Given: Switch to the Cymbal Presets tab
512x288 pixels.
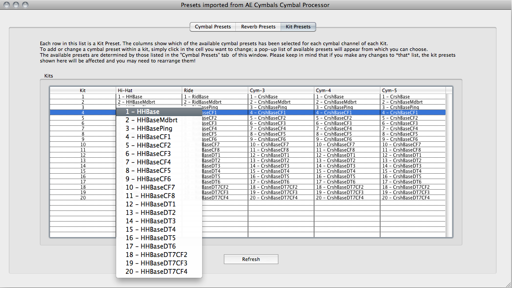Looking at the screenshot, I should (213, 27).
